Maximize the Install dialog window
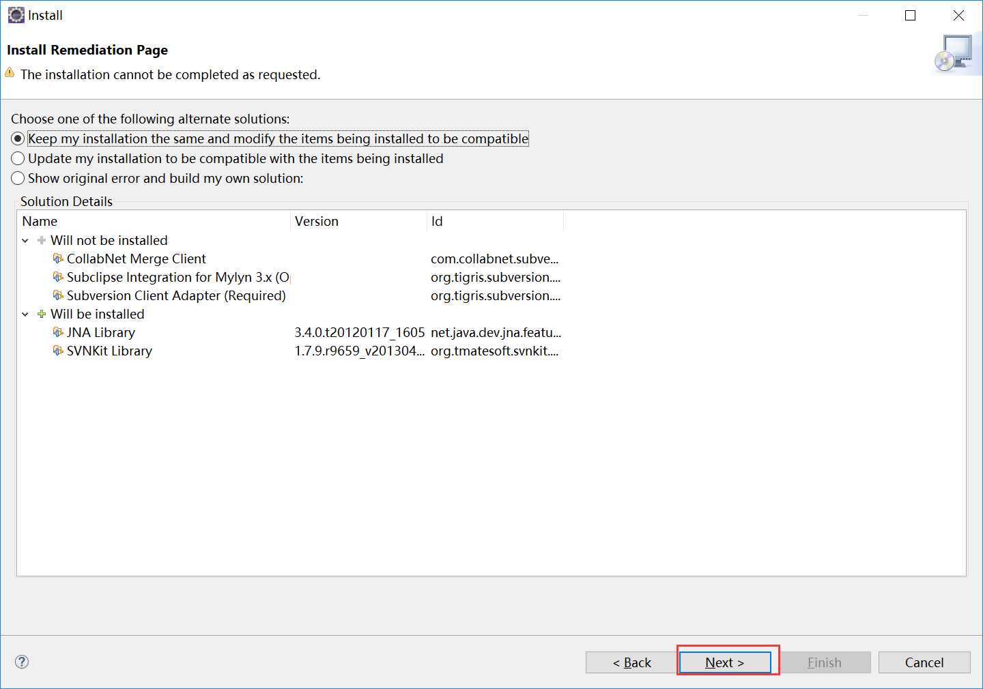Viewport: 983px width, 689px height. (x=910, y=15)
